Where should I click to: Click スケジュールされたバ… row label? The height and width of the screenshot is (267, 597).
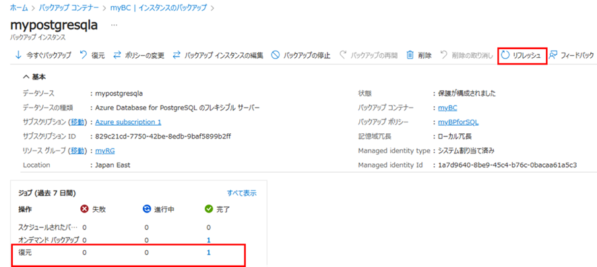coord(48,227)
